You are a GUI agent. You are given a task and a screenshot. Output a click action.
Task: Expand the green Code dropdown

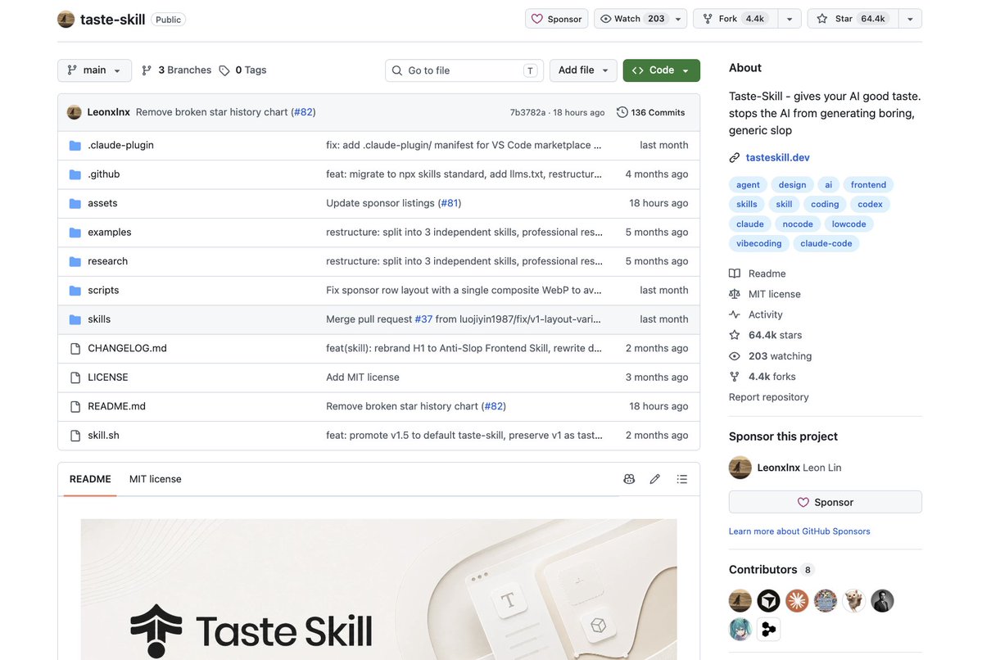click(661, 70)
